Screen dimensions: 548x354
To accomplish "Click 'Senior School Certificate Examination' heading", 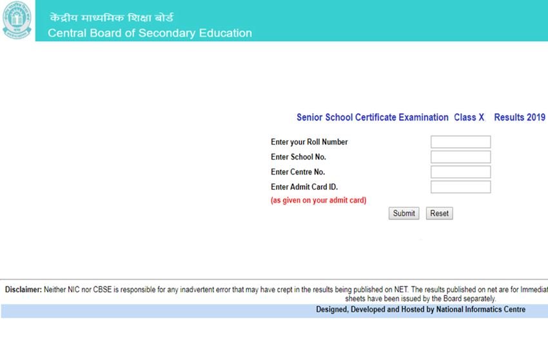I will pos(373,117).
